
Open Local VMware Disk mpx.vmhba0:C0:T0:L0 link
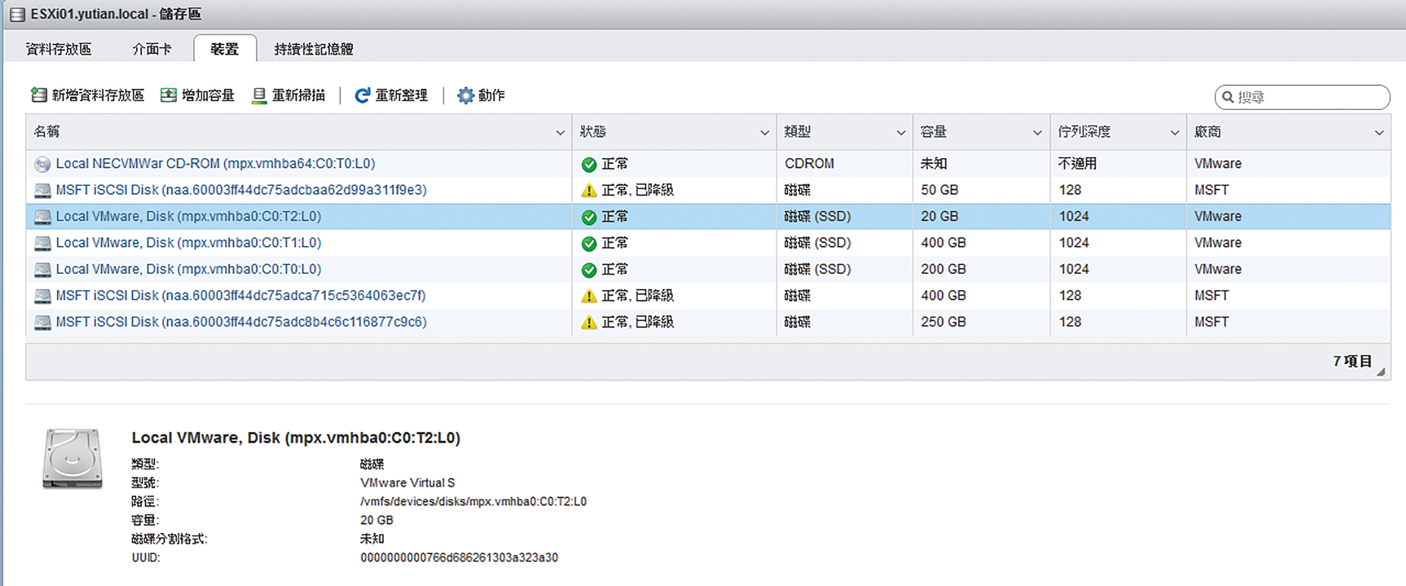(x=188, y=269)
